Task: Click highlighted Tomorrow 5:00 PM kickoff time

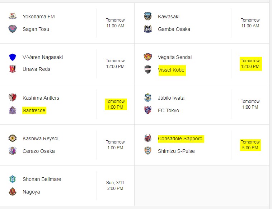Action: click(250, 145)
